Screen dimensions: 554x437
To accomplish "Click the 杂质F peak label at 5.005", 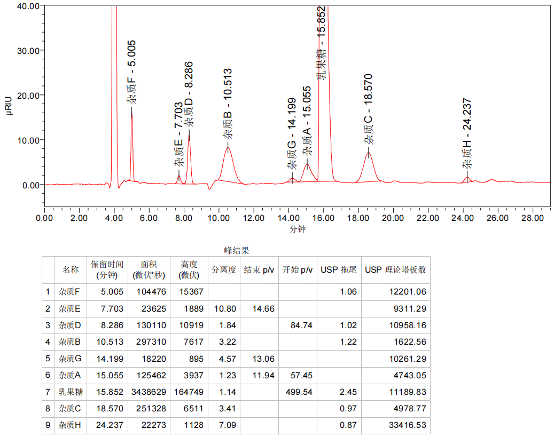I will [x=131, y=71].
